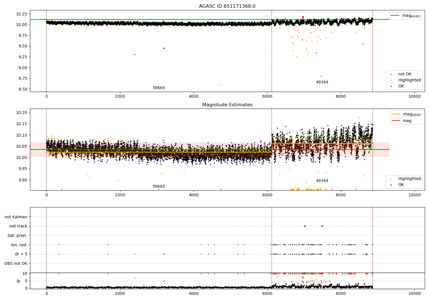The height and width of the screenshot is (300, 429).
Task: Click x-axis tick 10000 under the top plot
Action: coord(415,97)
